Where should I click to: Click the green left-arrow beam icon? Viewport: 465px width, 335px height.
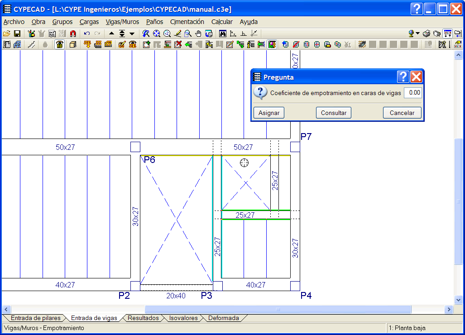pos(188,44)
